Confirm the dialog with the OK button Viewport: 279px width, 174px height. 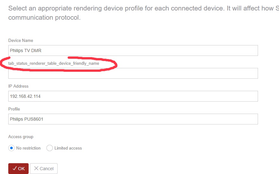(x=18, y=169)
